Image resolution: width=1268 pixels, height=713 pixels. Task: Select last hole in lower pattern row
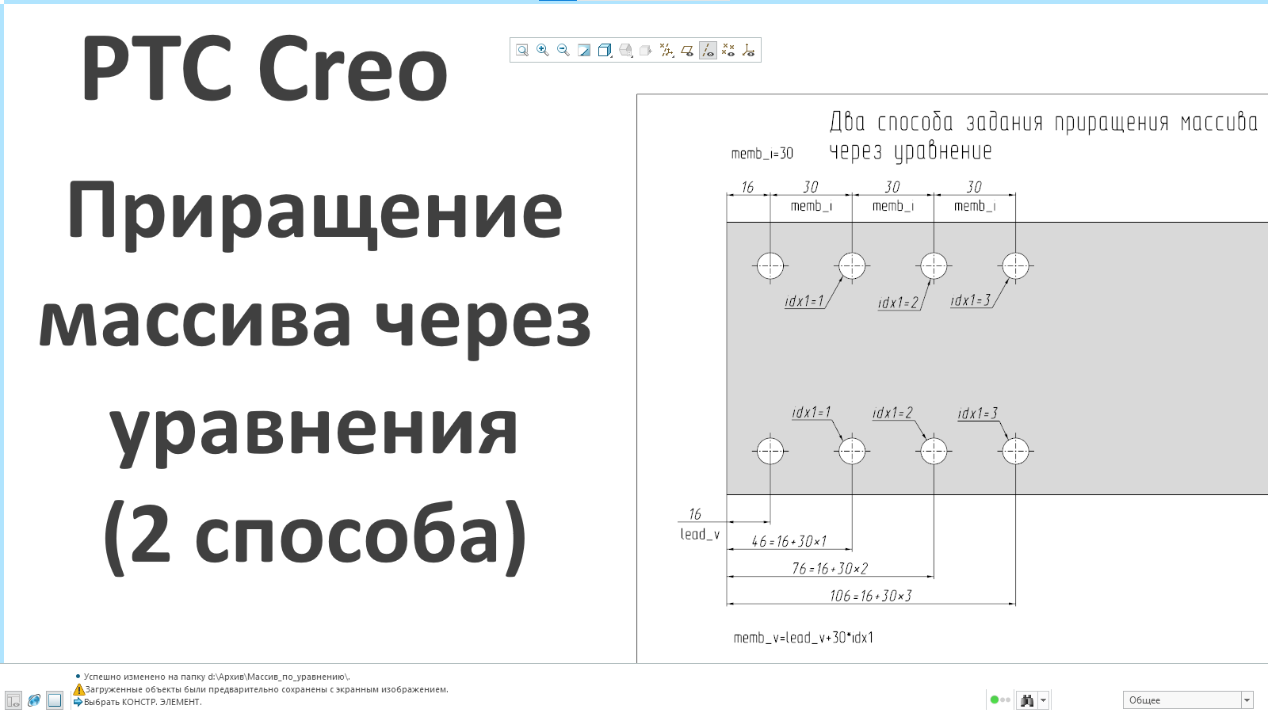point(1016,452)
